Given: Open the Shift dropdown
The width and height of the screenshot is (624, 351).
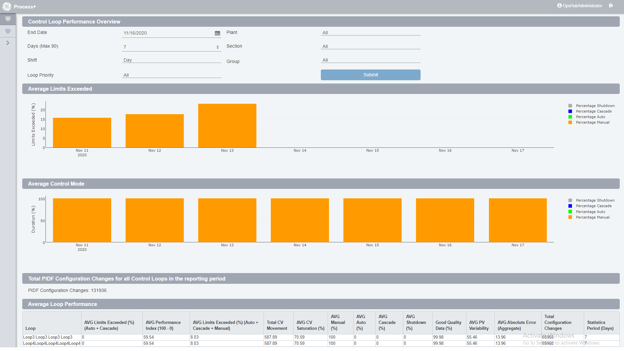Looking at the screenshot, I should tap(171, 60).
